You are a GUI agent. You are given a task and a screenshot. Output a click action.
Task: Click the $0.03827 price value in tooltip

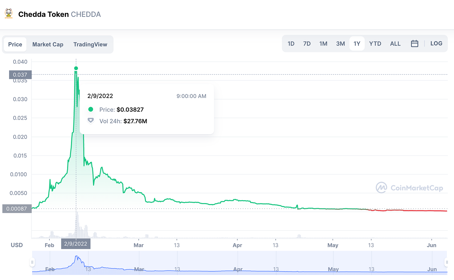(x=130, y=110)
